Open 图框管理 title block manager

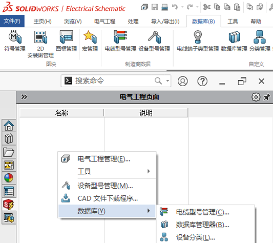pyautogui.click(x=67, y=42)
